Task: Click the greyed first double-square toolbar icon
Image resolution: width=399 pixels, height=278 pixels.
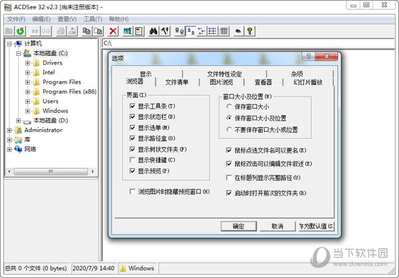Action: coord(35,31)
